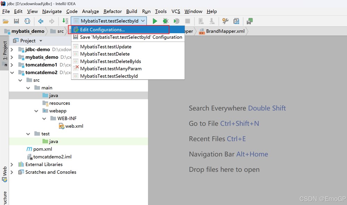
Task: Select MybatisTest.testDeleteByIds configuration
Action: point(128,61)
